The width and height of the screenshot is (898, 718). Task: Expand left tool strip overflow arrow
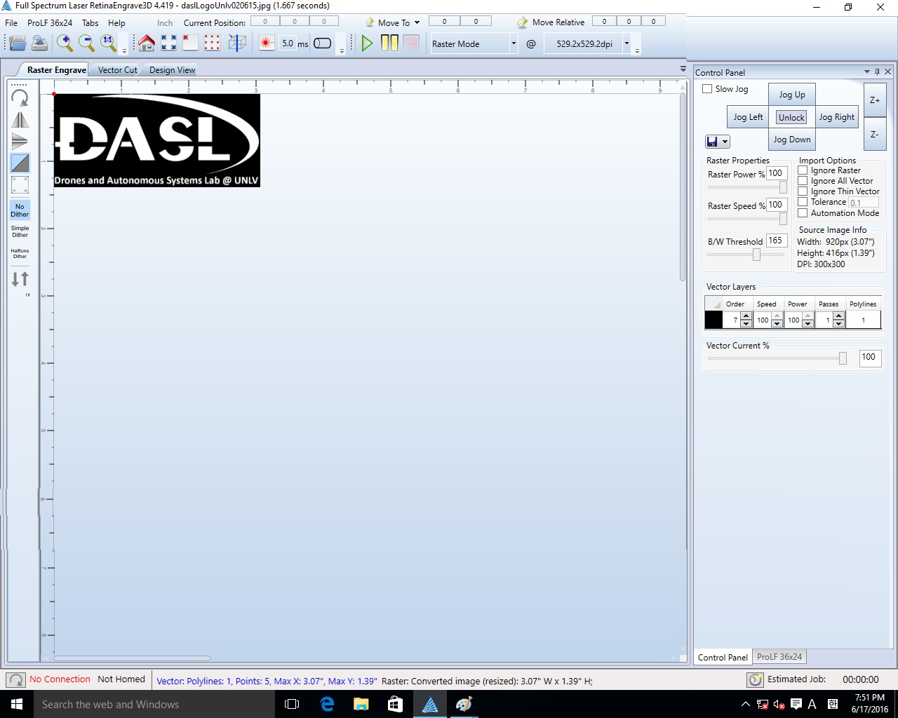pos(27,295)
